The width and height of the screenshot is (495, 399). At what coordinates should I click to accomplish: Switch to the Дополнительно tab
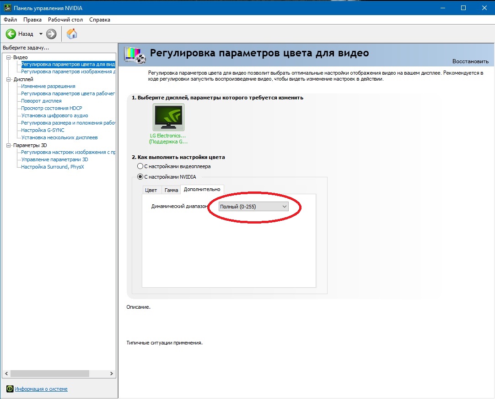pos(202,189)
